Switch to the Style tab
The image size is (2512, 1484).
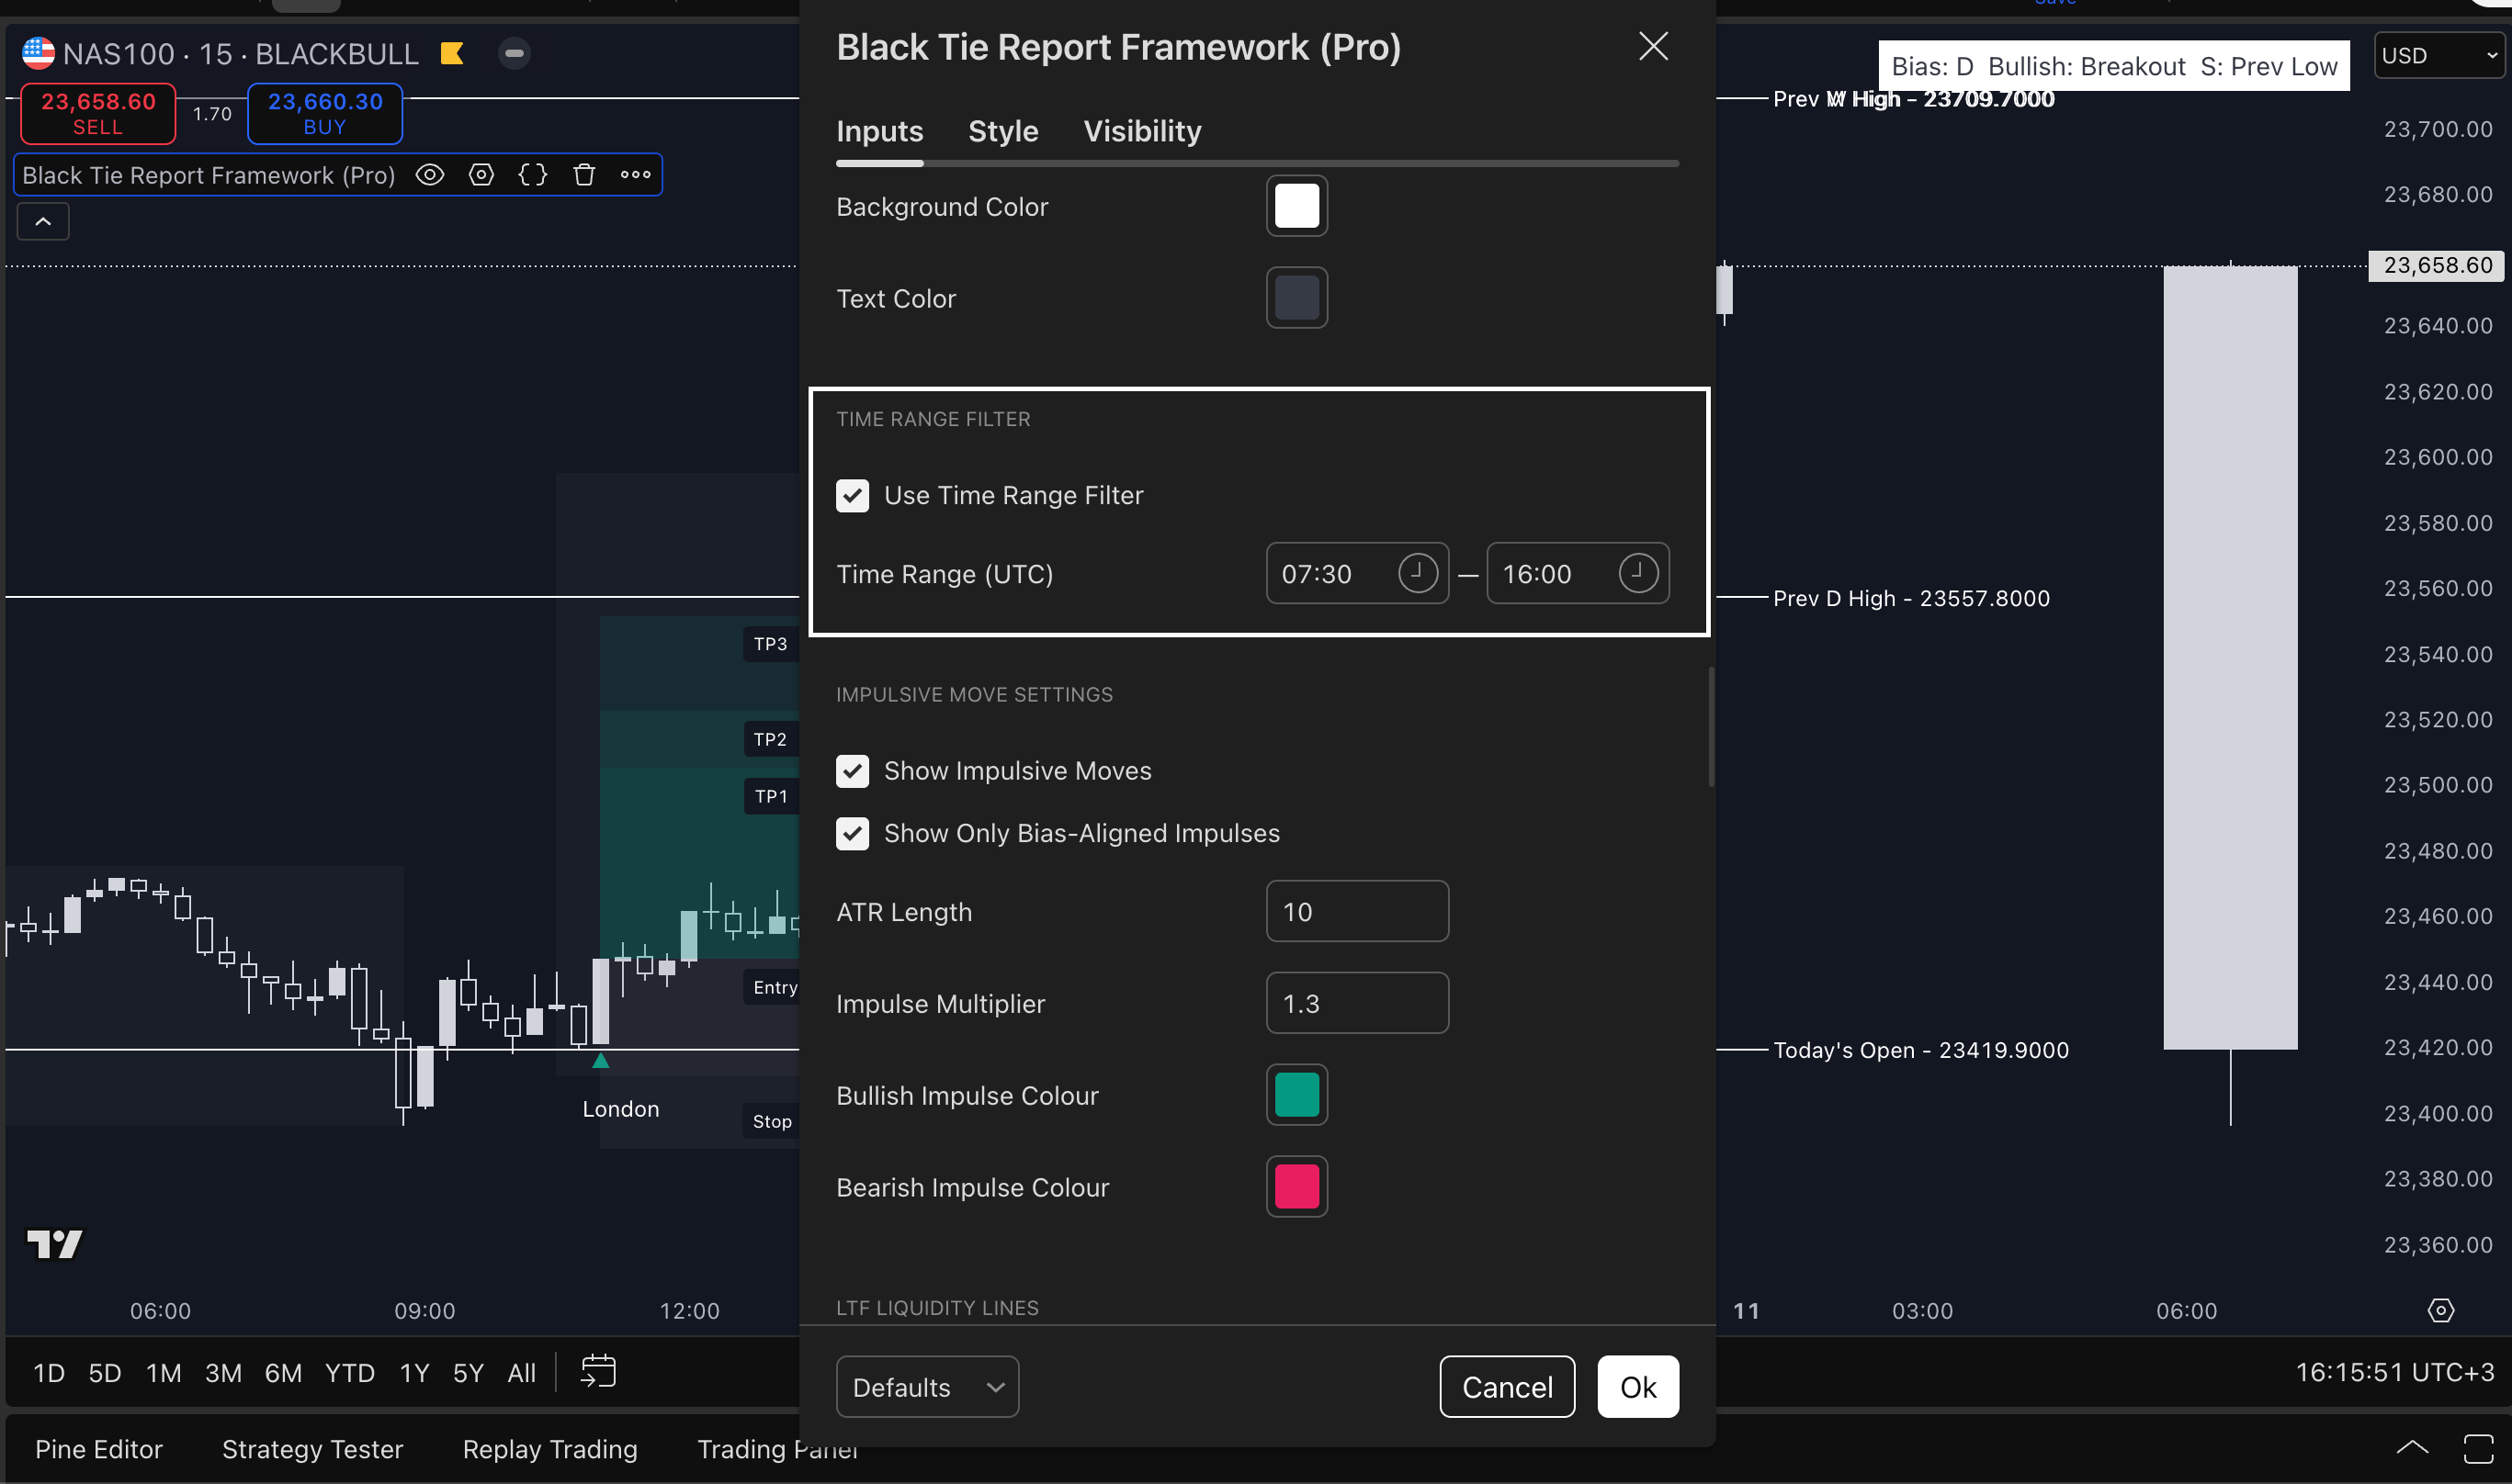point(1002,131)
